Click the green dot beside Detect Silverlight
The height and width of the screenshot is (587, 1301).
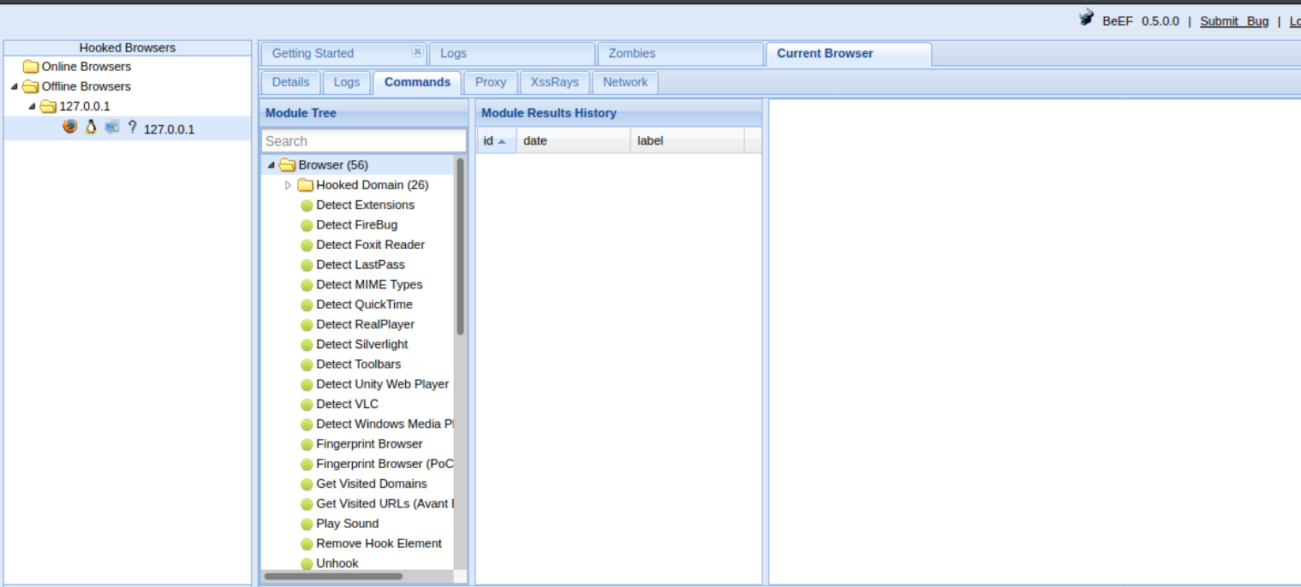307,345
